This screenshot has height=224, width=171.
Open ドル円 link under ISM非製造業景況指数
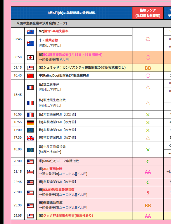click(x=82, y=195)
